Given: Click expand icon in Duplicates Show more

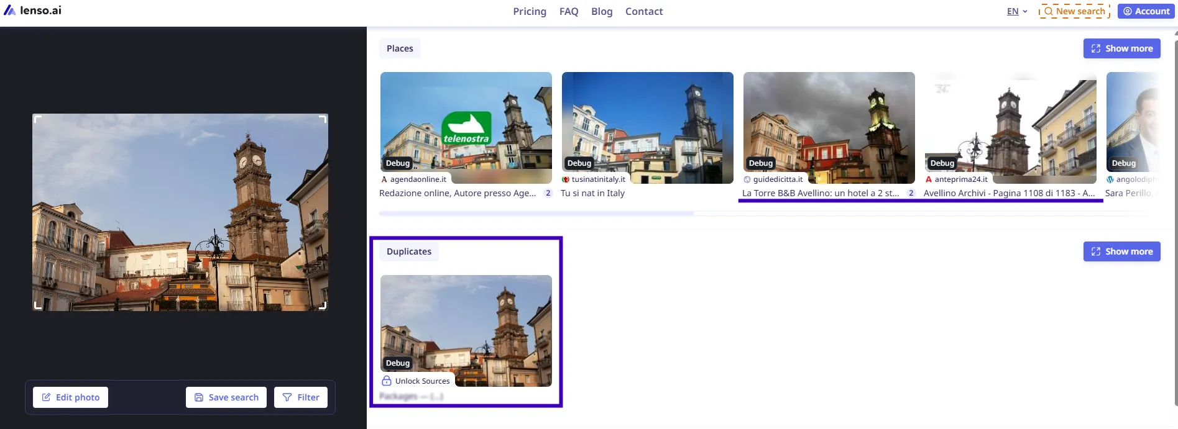Looking at the screenshot, I should (1096, 251).
